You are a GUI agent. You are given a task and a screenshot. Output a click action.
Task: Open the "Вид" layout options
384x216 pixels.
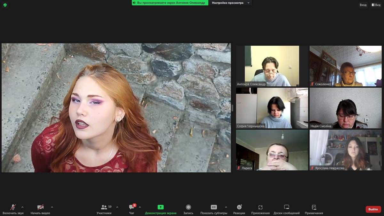(376, 5)
